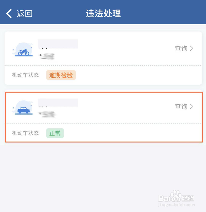The height and width of the screenshot is (212, 206).
Task: Tap the motorcycle vehicle icon
Action: [23, 50]
